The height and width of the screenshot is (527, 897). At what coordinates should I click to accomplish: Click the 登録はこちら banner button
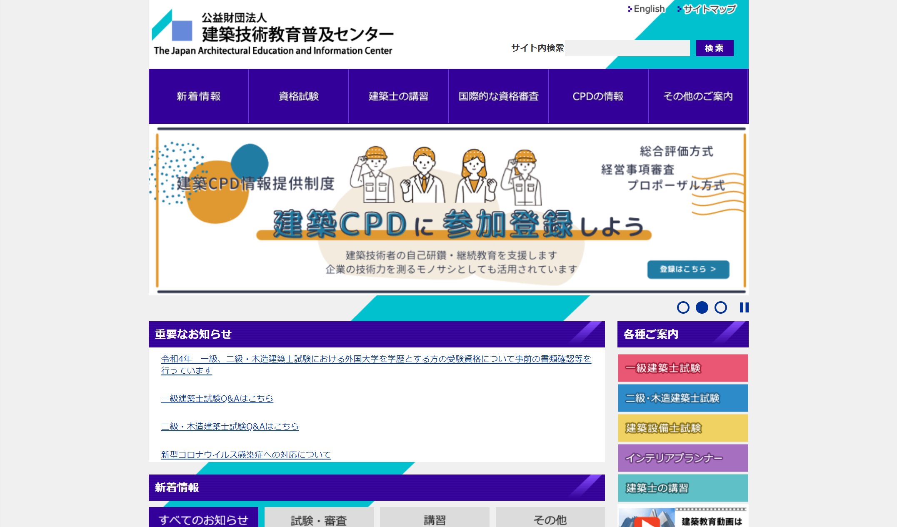[x=688, y=270]
